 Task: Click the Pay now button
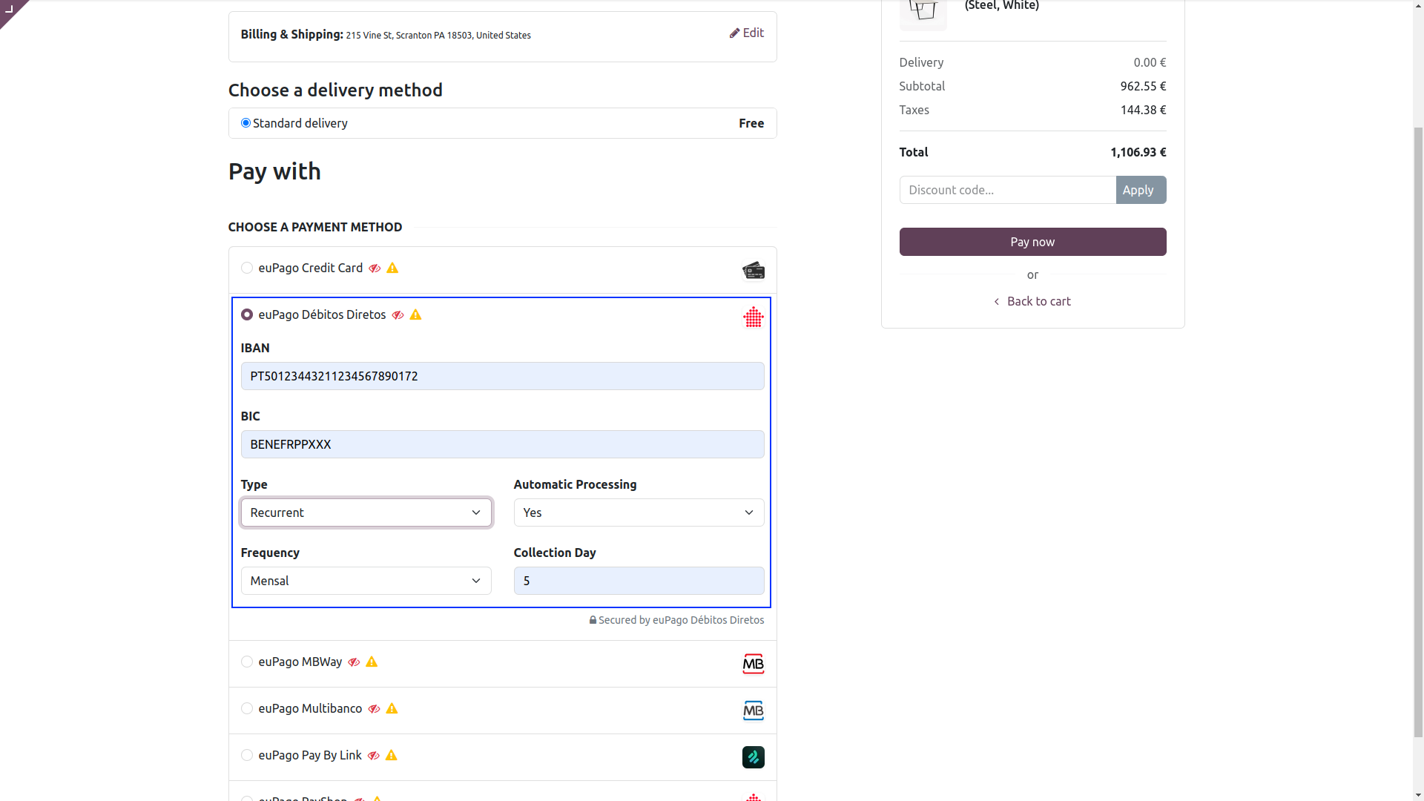1032,242
